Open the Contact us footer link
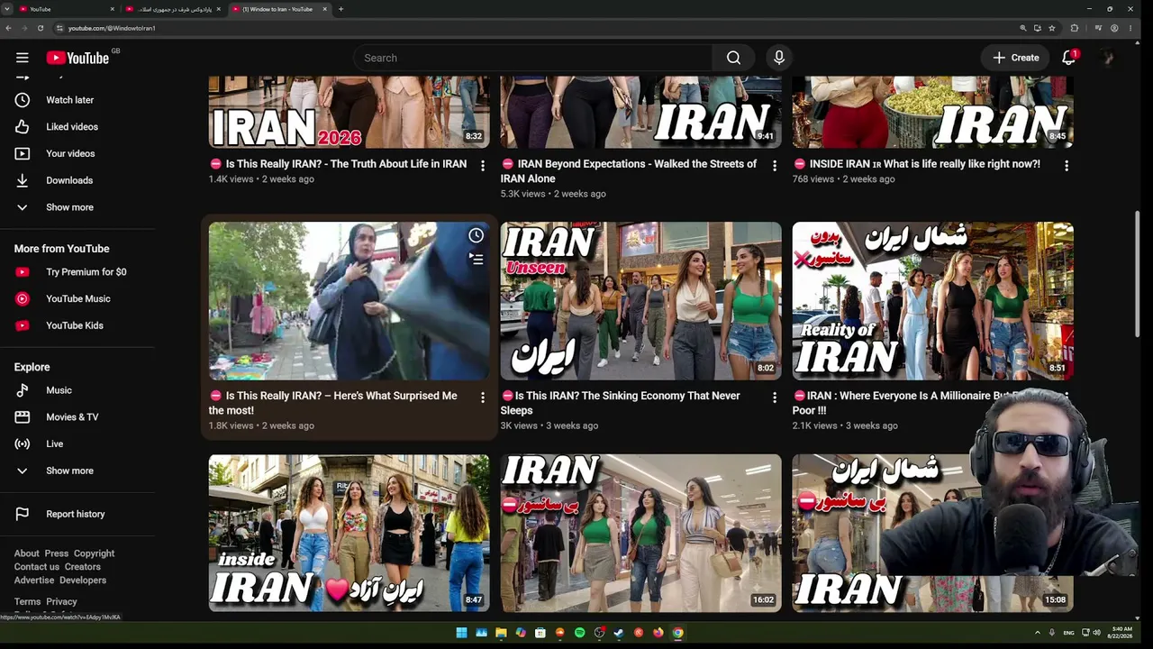 (37, 567)
